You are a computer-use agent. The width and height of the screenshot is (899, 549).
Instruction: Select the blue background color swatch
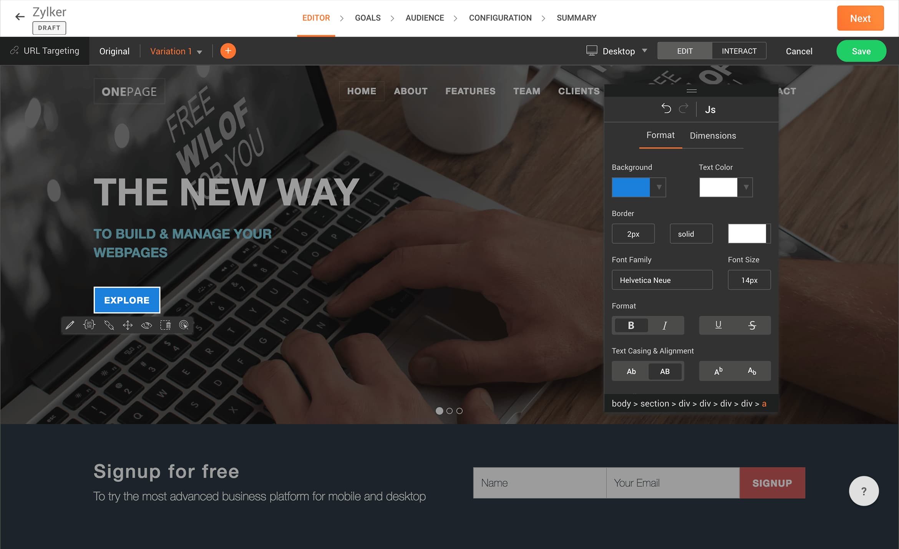point(632,187)
